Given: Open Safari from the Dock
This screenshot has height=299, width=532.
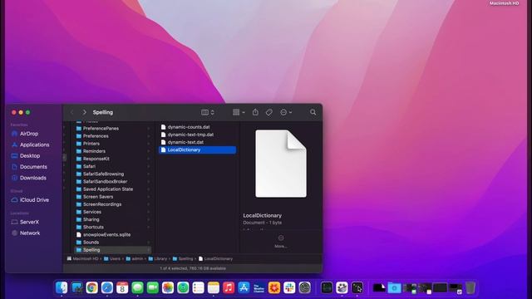Looking at the screenshot, I should coord(107,288).
